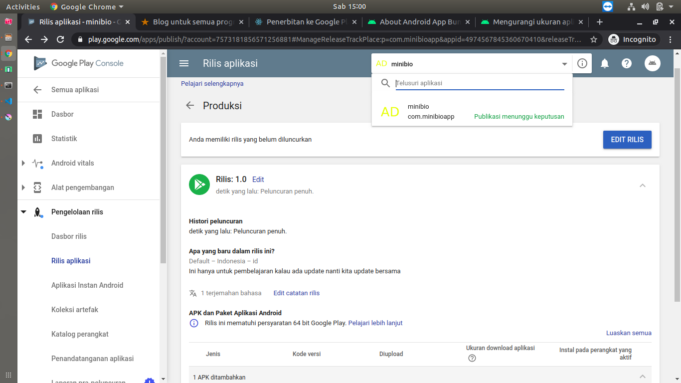Click the Statistik bar chart icon

click(x=37, y=139)
